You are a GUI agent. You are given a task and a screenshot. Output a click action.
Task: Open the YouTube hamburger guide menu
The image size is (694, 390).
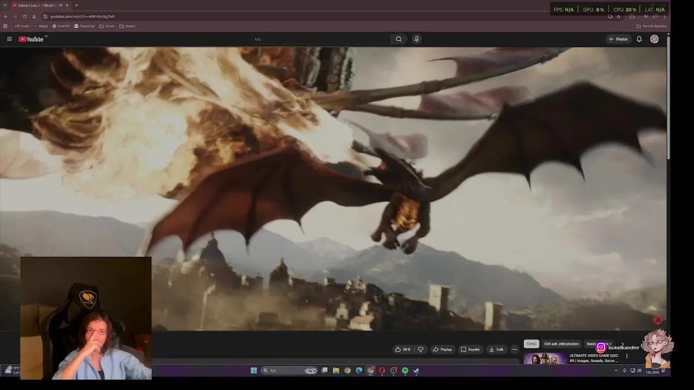point(9,39)
